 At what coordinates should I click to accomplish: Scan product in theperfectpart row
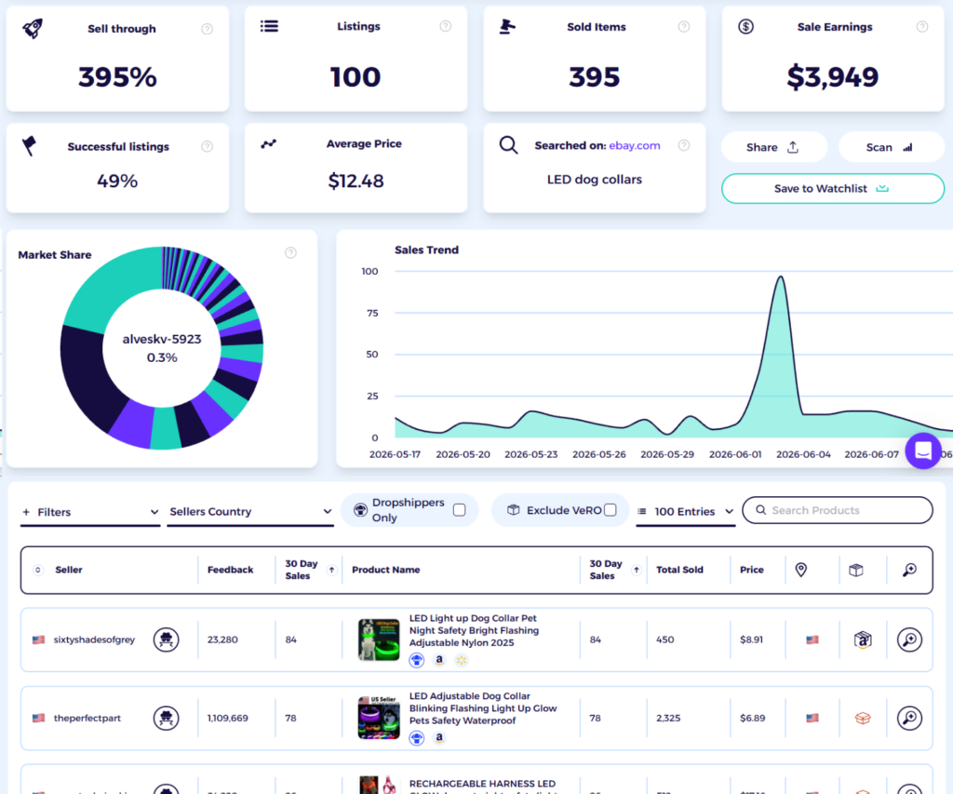point(909,718)
